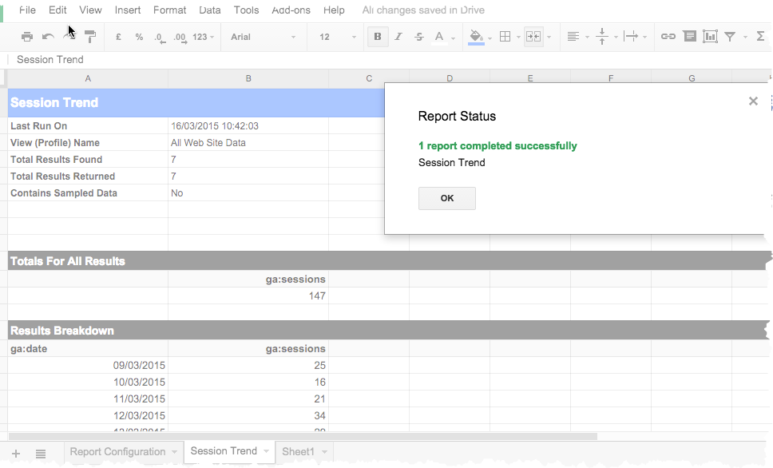
Task: Open the cell borders tool
Action: [x=505, y=37]
